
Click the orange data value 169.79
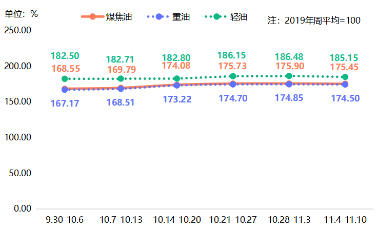pyautogui.click(x=122, y=70)
